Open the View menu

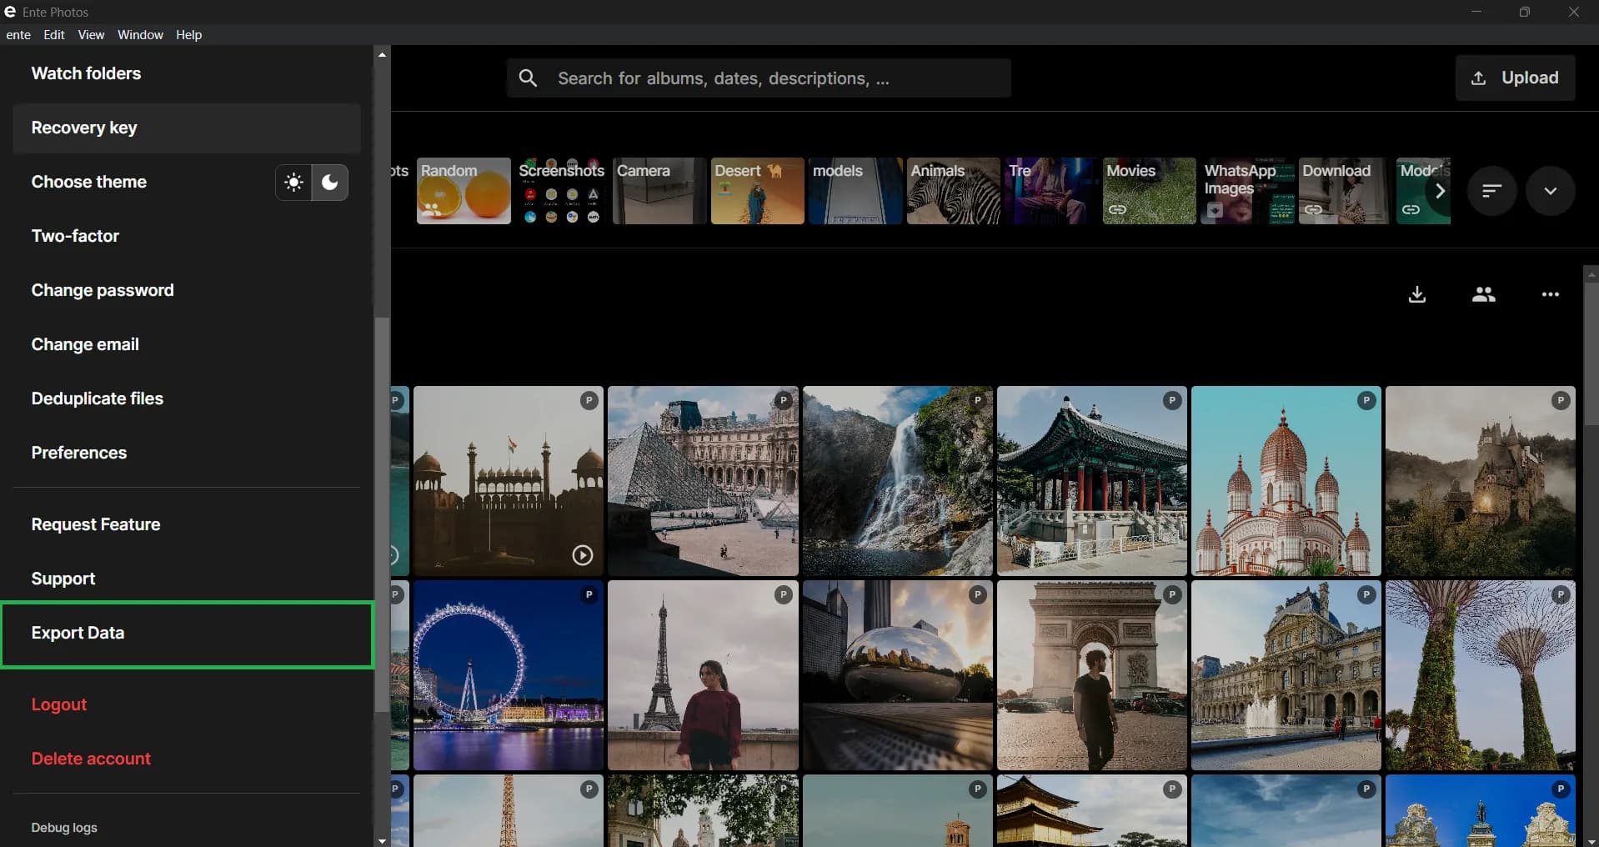pos(91,34)
